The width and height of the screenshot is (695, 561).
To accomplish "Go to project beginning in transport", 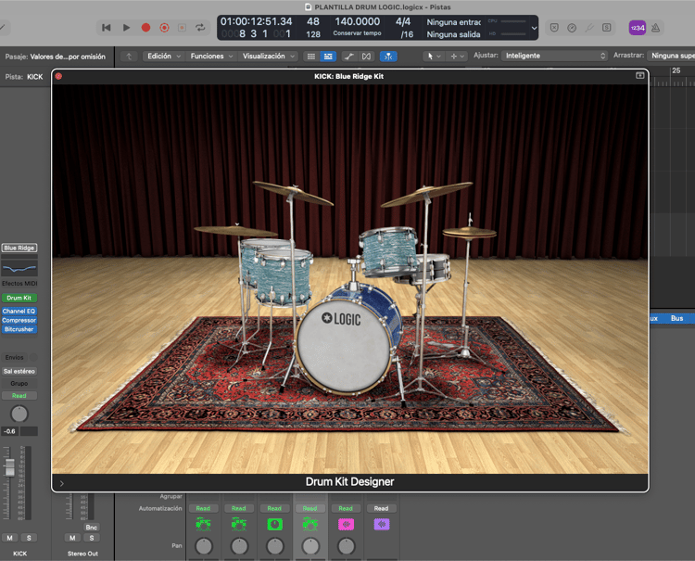I will pos(107,28).
